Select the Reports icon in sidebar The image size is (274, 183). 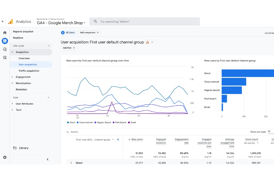[5, 41]
